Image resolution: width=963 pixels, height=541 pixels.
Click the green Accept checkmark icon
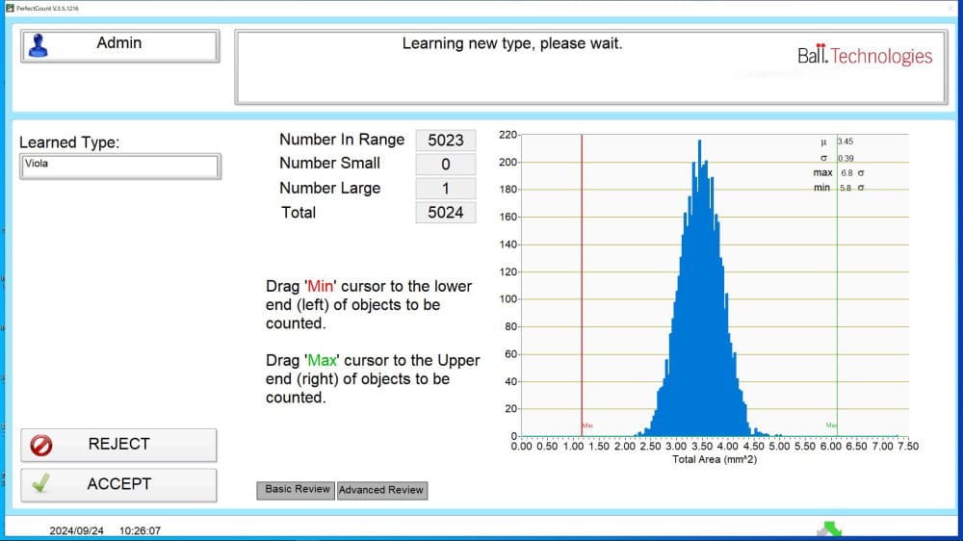[x=40, y=485]
